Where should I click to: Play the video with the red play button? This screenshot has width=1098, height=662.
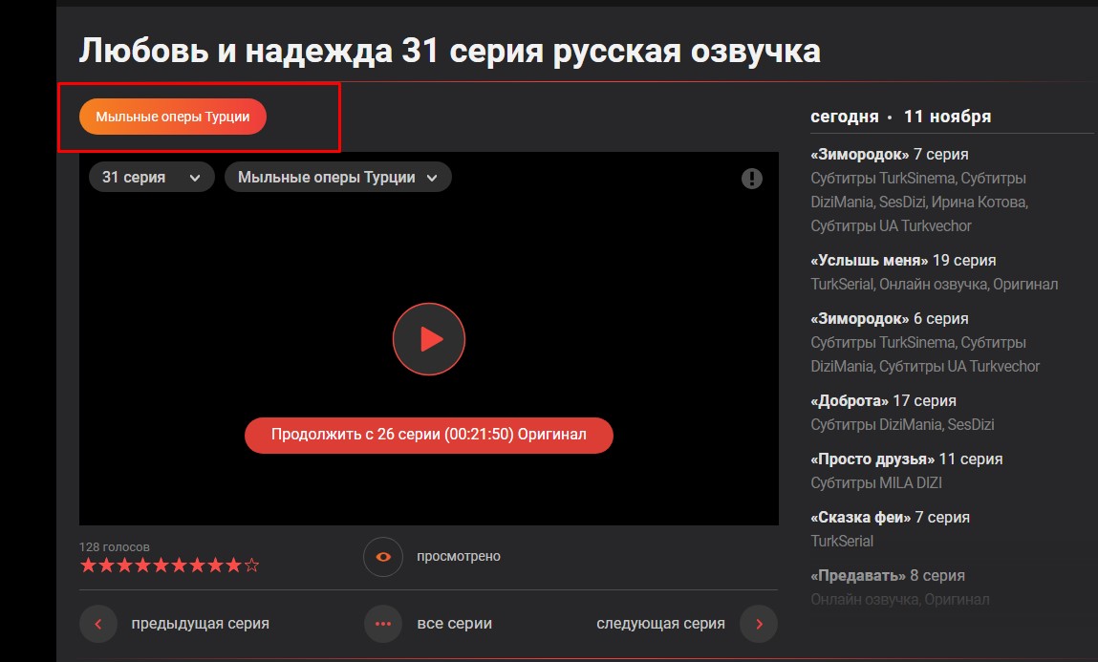coord(428,338)
